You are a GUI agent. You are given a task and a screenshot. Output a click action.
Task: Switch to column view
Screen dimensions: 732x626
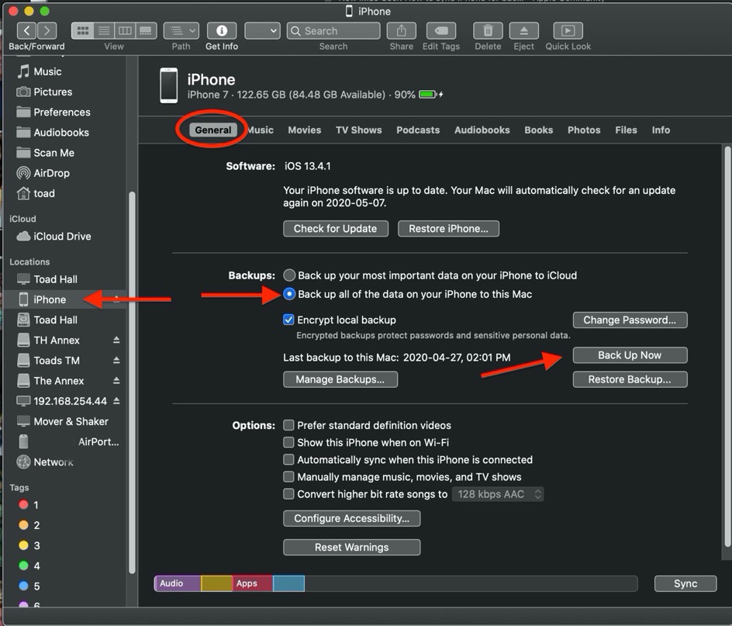(x=125, y=31)
